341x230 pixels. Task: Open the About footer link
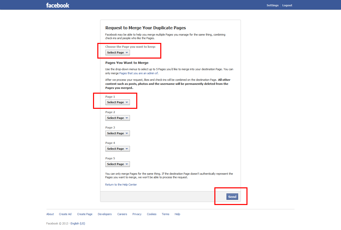tap(50, 214)
